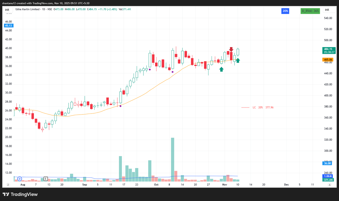The height and width of the screenshot is (201, 339).
Task: Click the earnings 'E' marker icon
Action: click(46, 179)
